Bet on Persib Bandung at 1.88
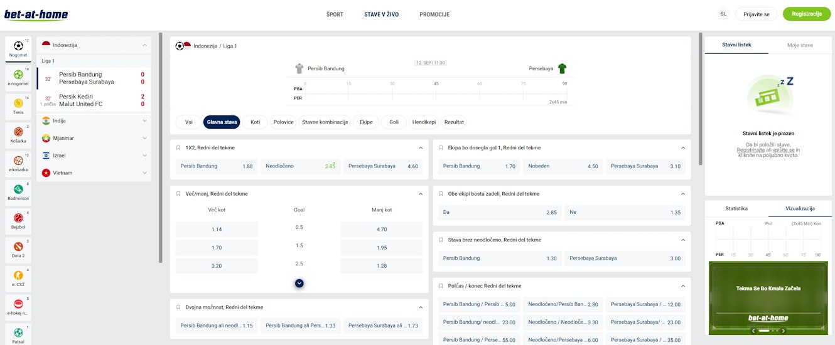The image size is (835, 345). [x=217, y=166]
